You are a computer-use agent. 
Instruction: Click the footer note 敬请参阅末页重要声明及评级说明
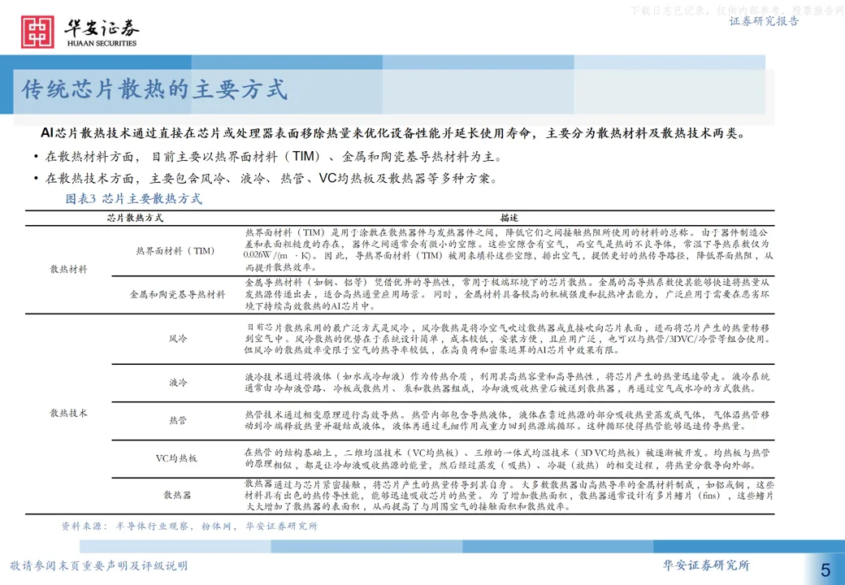point(98,565)
